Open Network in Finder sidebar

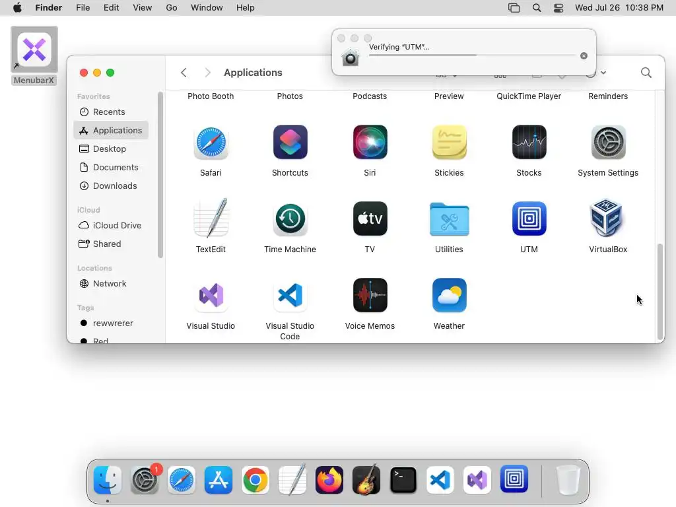click(x=111, y=284)
